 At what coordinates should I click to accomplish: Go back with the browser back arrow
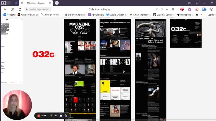point(5,9)
